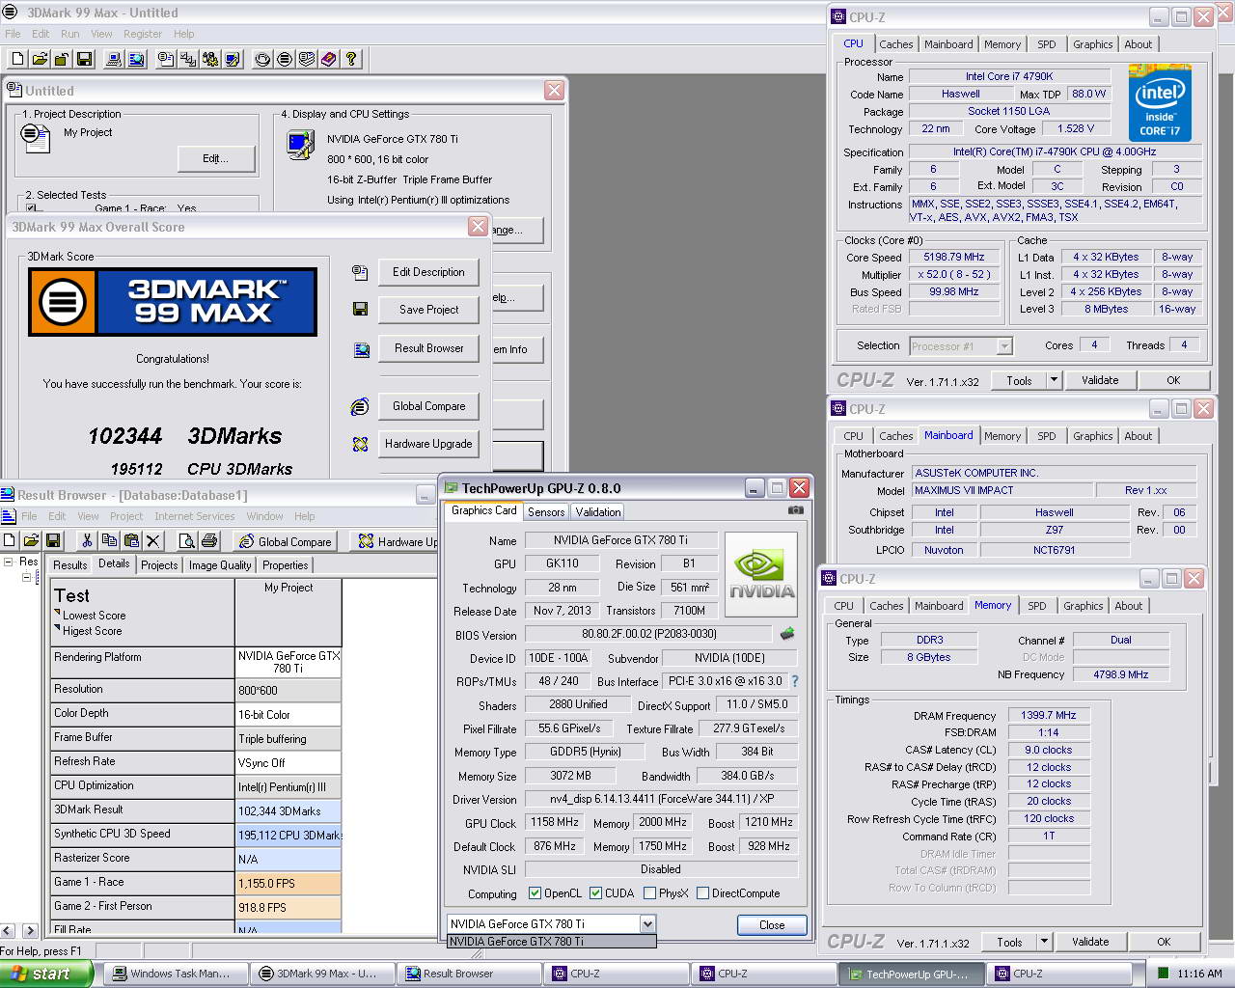The image size is (1235, 988).
Task: Toggle PhysX checkbox in GPU-Z
Action: [x=649, y=893]
